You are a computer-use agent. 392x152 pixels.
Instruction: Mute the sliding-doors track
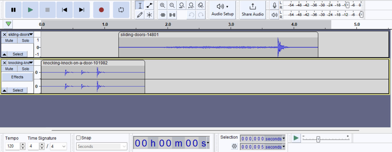[9, 41]
